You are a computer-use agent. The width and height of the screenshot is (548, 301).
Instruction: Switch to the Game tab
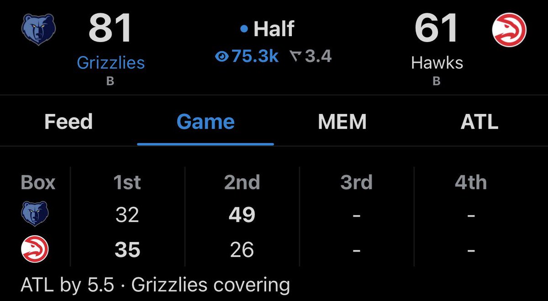pyautogui.click(x=205, y=122)
